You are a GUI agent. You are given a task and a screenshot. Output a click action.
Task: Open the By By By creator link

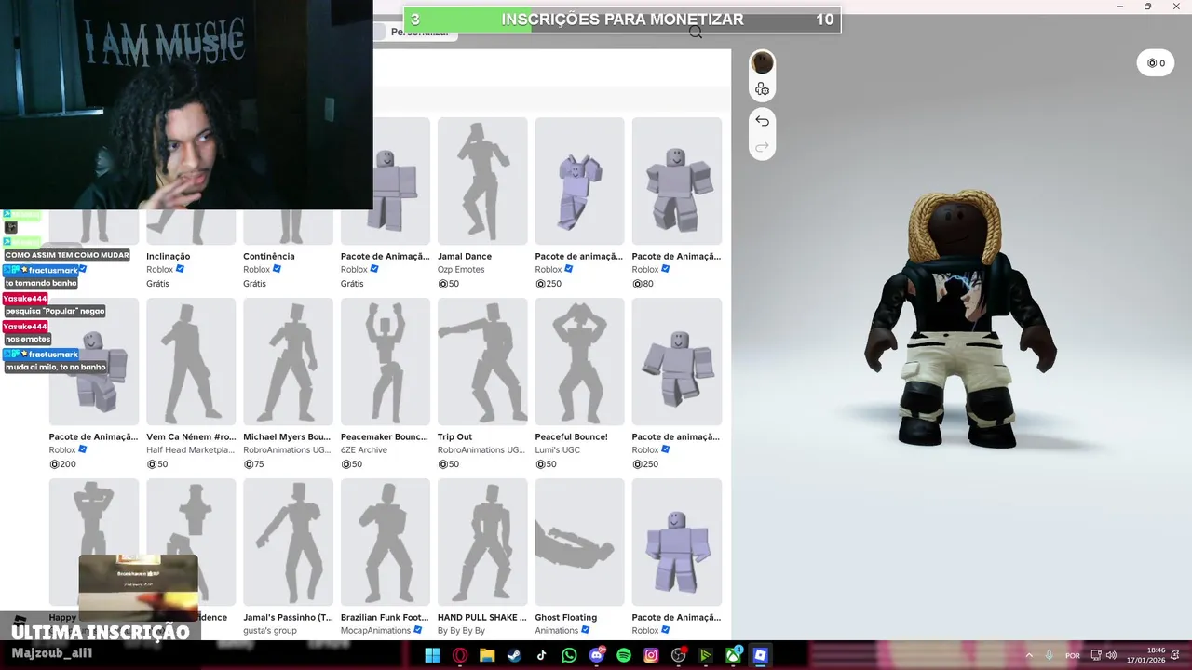click(461, 631)
